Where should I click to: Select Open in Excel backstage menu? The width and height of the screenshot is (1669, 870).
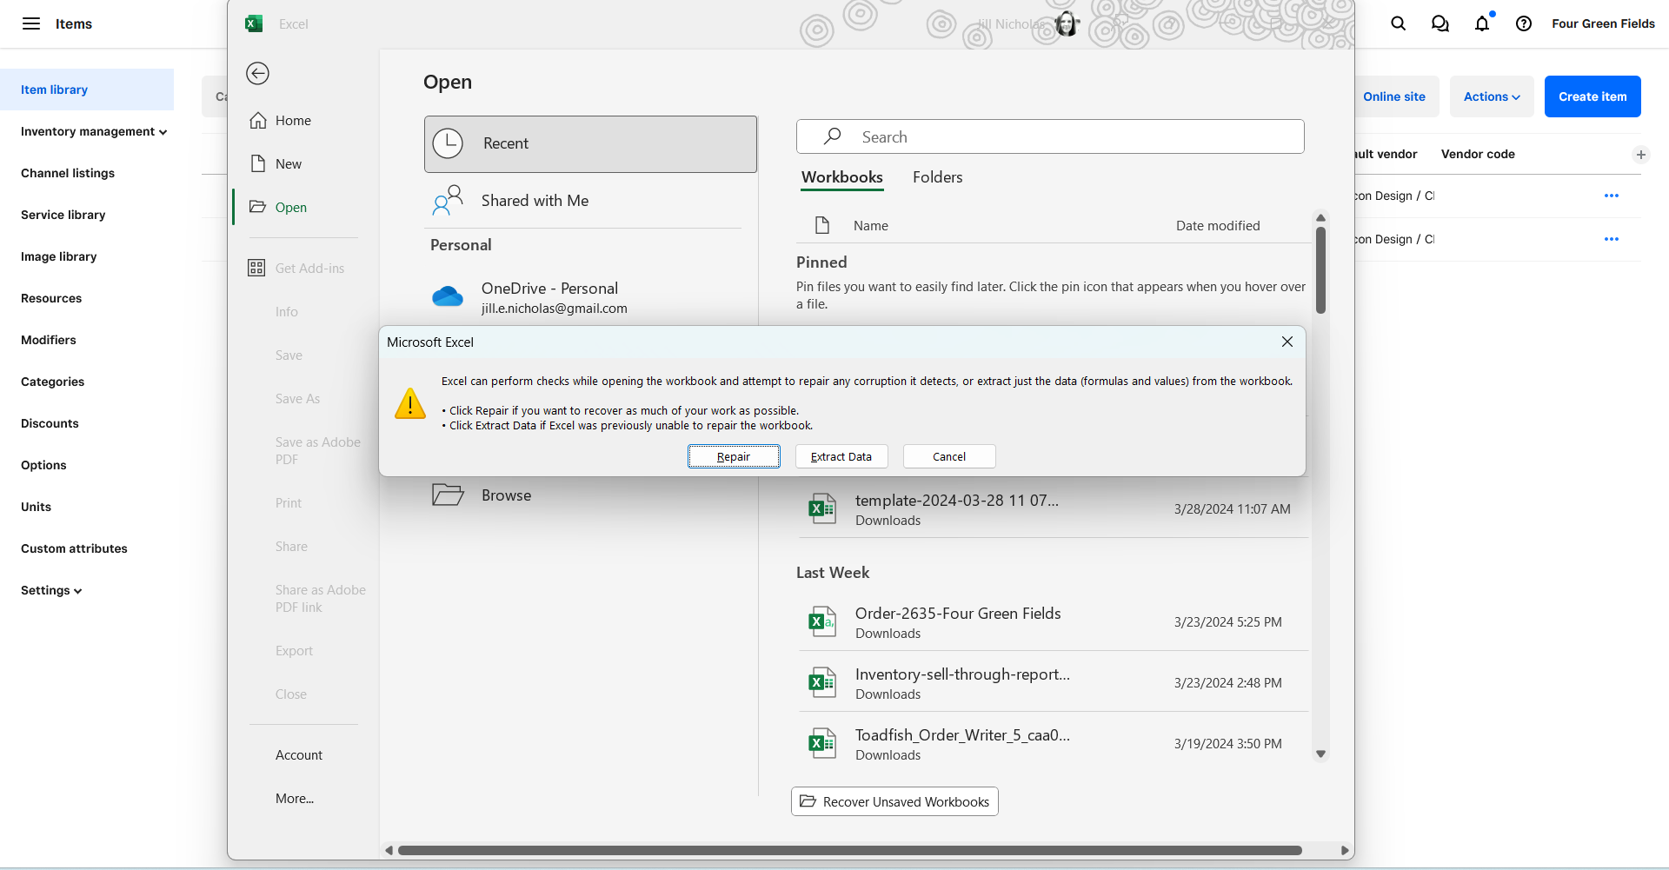(x=291, y=207)
